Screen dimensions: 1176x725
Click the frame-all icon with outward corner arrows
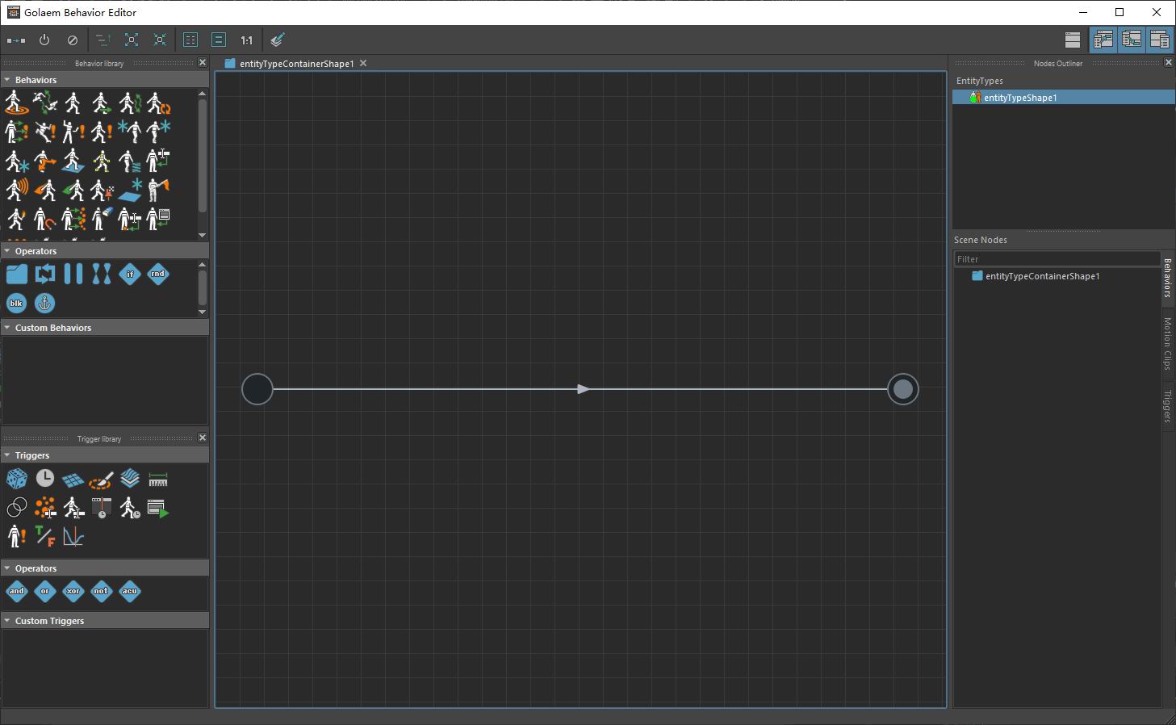132,40
